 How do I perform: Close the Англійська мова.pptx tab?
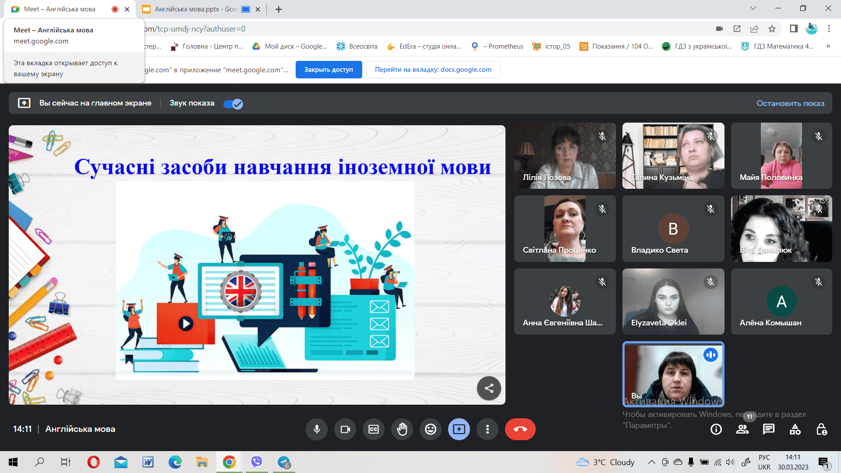coord(258,9)
